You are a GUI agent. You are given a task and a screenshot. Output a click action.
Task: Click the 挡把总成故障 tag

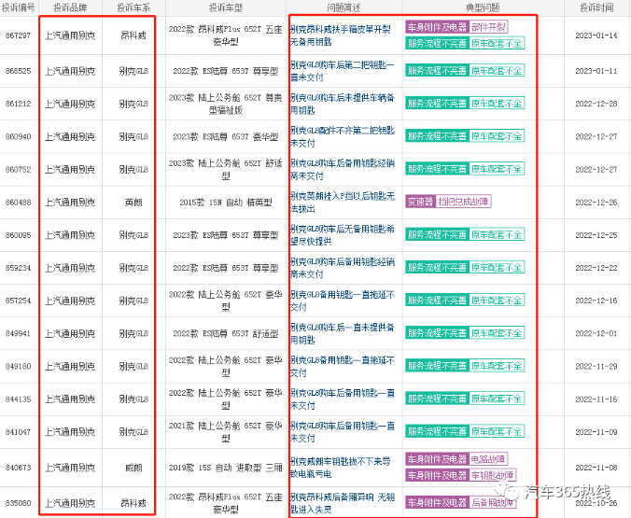tap(463, 202)
